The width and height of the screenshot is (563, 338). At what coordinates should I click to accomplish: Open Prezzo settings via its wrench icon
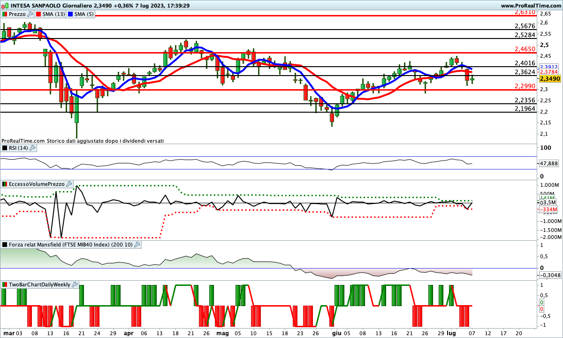pyautogui.click(x=30, y=14)
